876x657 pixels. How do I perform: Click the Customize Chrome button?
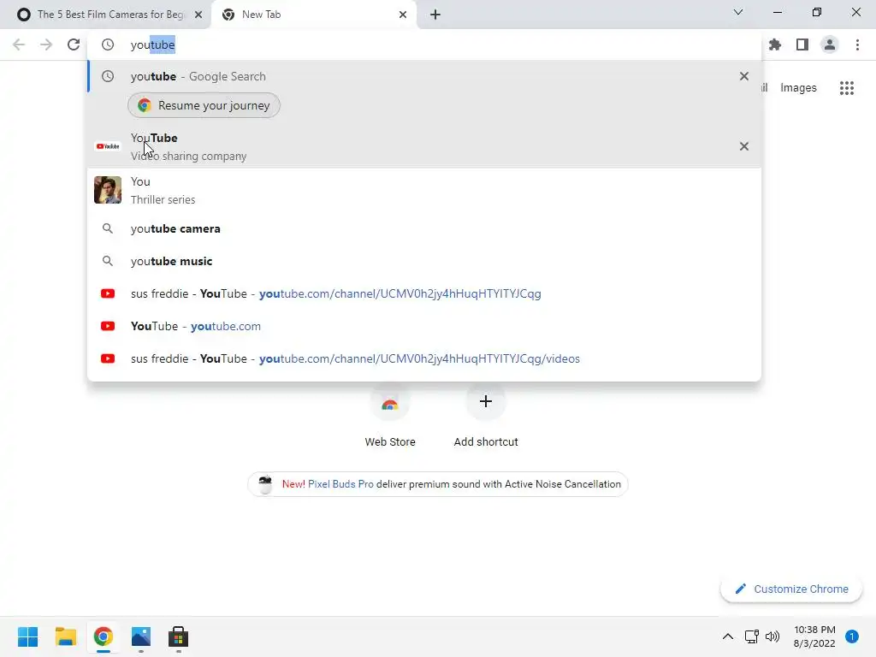click(x=791, y=589)
